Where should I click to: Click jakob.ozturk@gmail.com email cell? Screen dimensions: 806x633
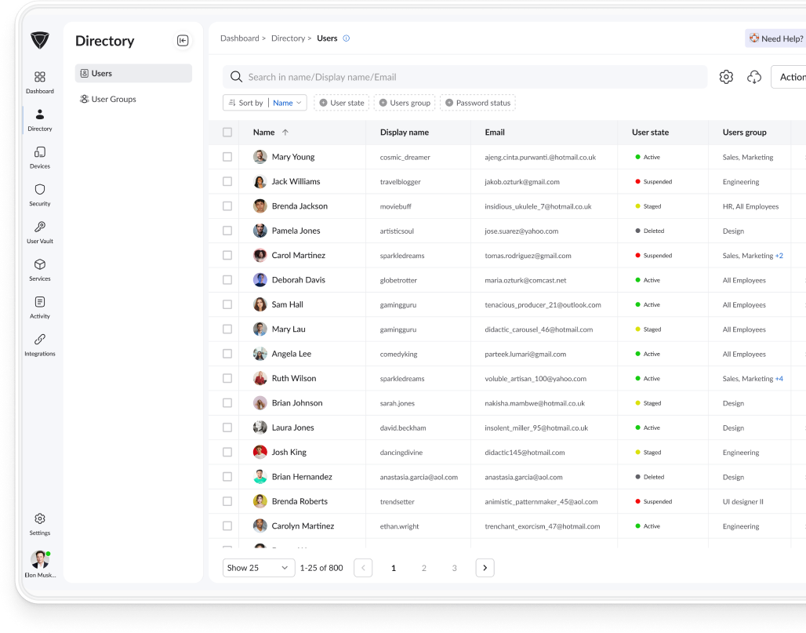[522, 182]
